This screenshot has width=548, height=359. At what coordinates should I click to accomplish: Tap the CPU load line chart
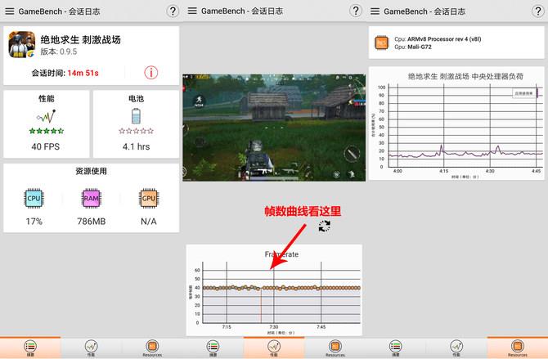point(466,127)
